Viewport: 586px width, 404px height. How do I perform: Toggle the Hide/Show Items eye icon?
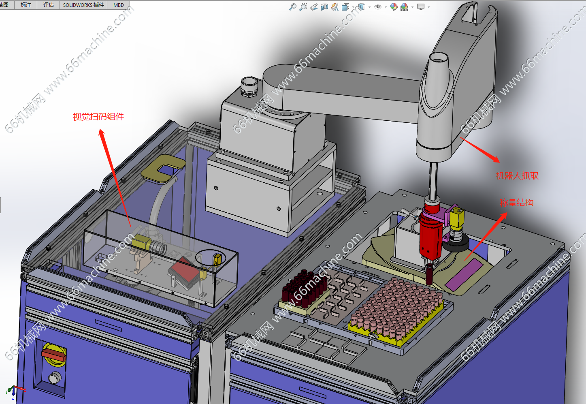(378, 7)
